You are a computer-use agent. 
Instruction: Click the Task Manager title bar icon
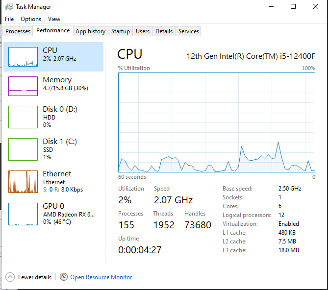[9, 7]
